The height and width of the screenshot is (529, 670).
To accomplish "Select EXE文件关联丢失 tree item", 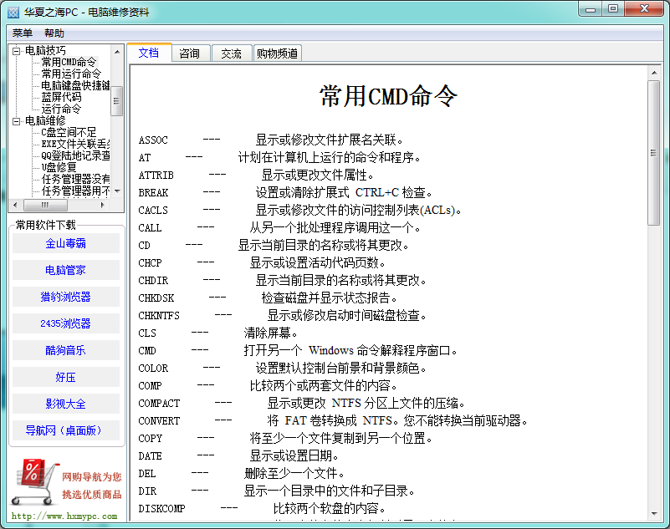I will tap(75, 144).
